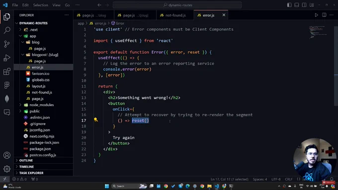Change indentation via Spaces: 4
The image size is (338, 190).
260,179
